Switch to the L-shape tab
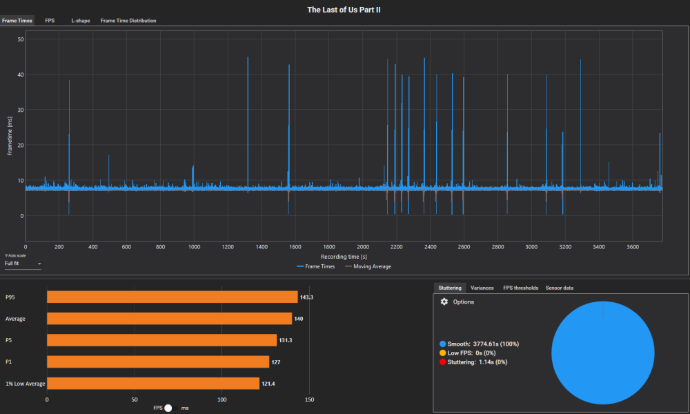Image resolution: width=690 pixels, height=414 pixels. pos(81,21)
